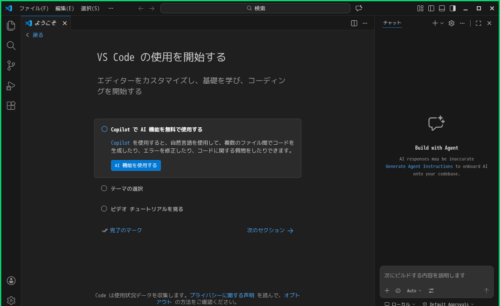Open the Run and Debug view

[x=11, y=86]
